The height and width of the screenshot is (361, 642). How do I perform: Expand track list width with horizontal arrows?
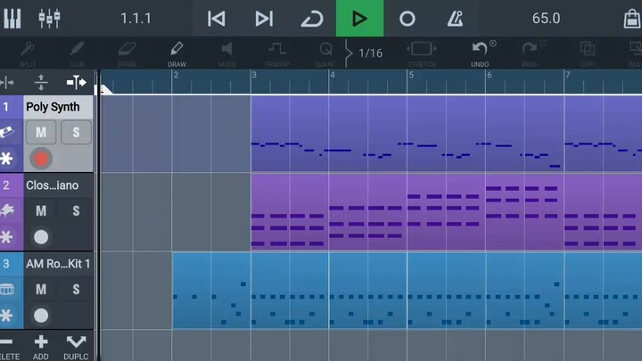click(77, 82)
